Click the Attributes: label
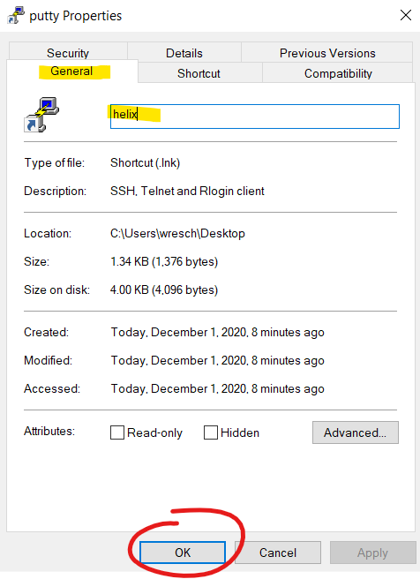420x579 pixels. pos(49,431)
